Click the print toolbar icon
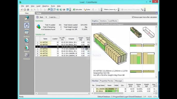Image resolution: width=177 pixels, height=99 pixels. point(45,9)
